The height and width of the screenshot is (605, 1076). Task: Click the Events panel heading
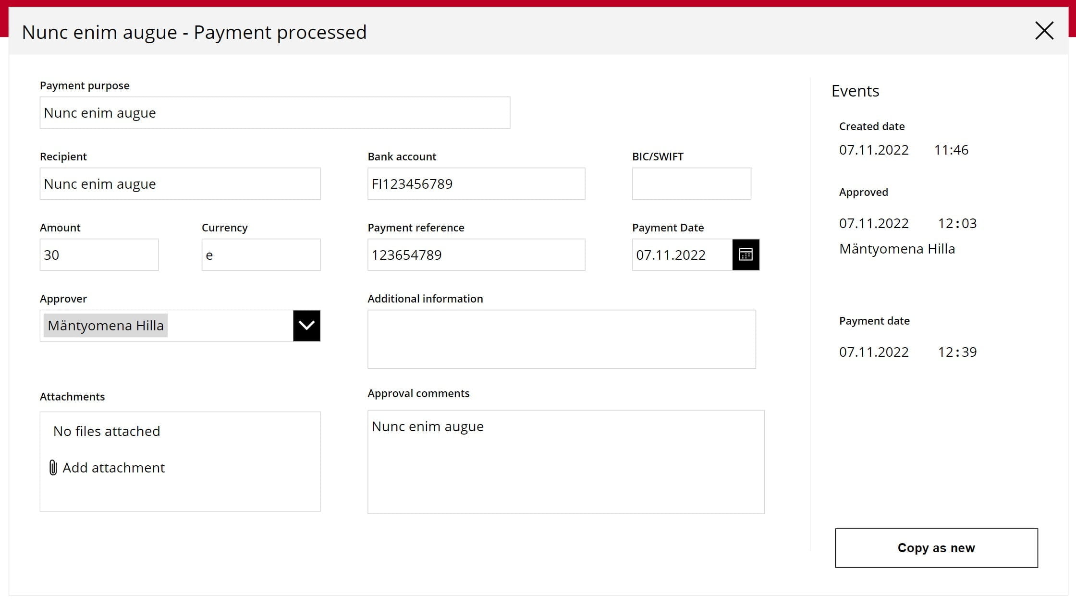click(855, 90)
